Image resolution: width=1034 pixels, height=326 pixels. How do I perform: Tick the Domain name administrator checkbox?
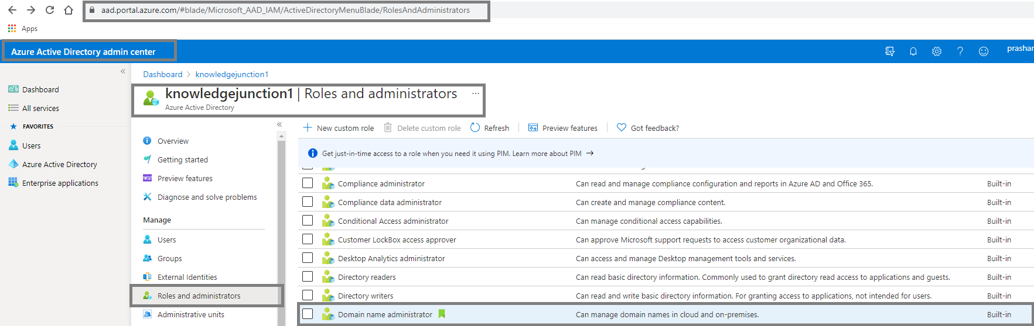click(308, 314)
